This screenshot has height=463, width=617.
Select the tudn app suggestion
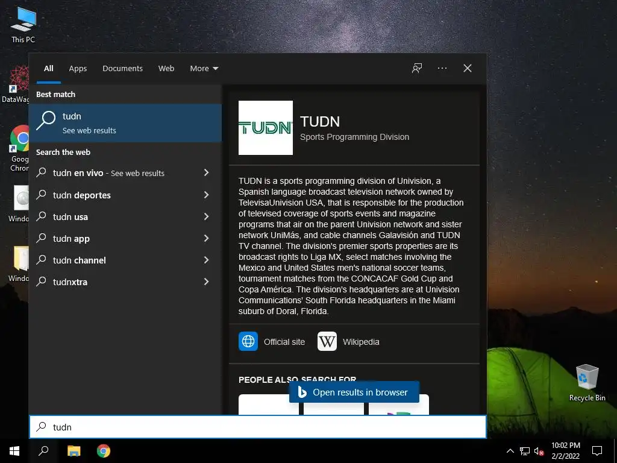125,238
